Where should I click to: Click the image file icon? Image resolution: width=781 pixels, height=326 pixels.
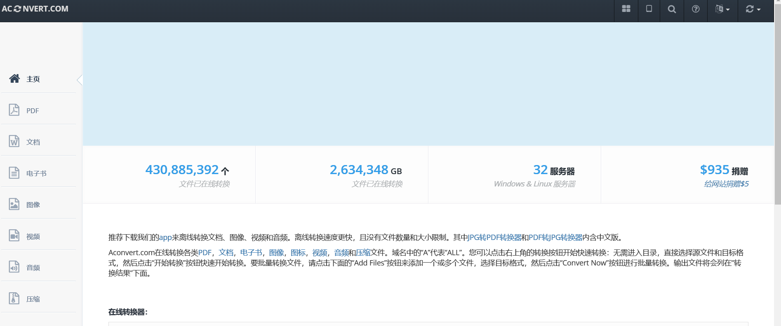tap(14, 204)
